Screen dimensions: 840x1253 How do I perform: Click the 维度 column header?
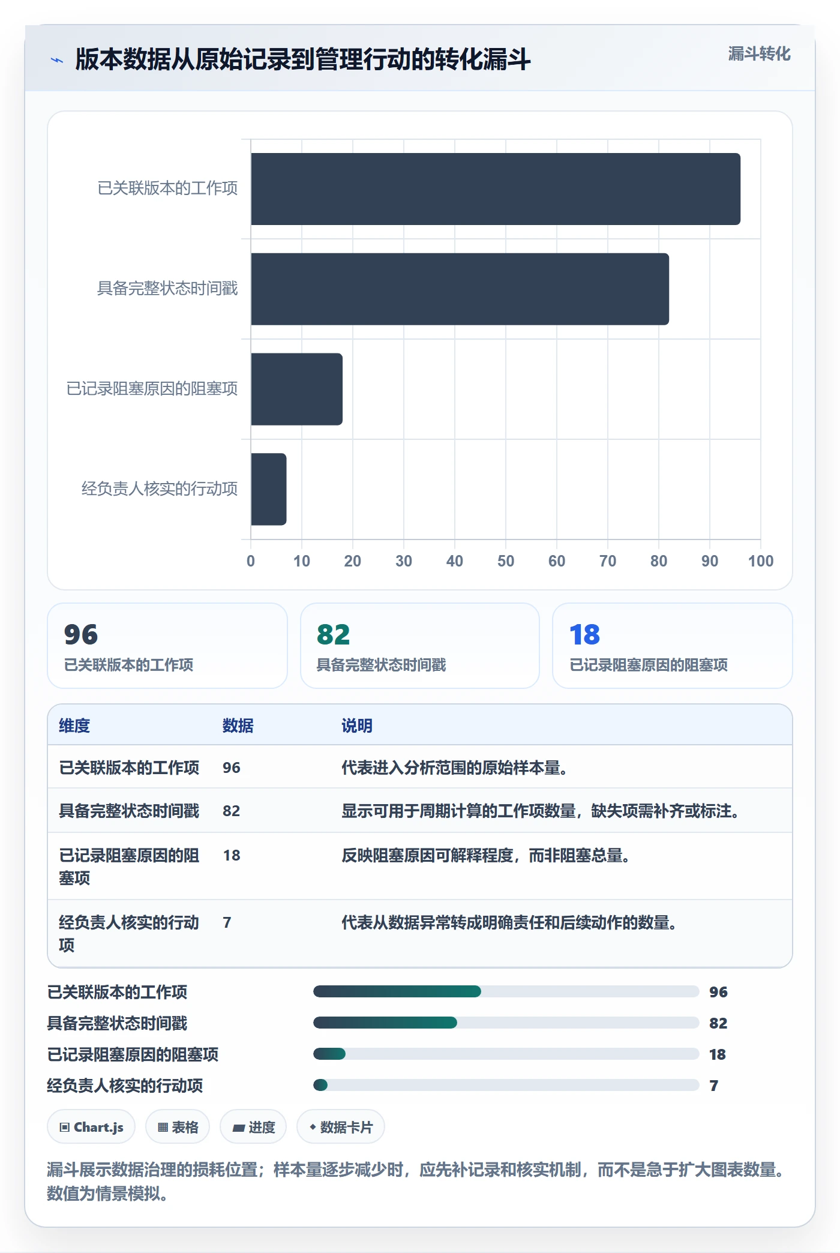(x=74, y=726)
